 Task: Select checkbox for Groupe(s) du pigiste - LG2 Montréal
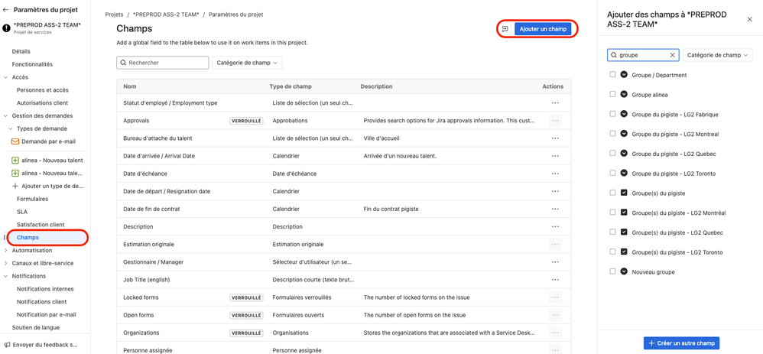(x=612, y=213)
